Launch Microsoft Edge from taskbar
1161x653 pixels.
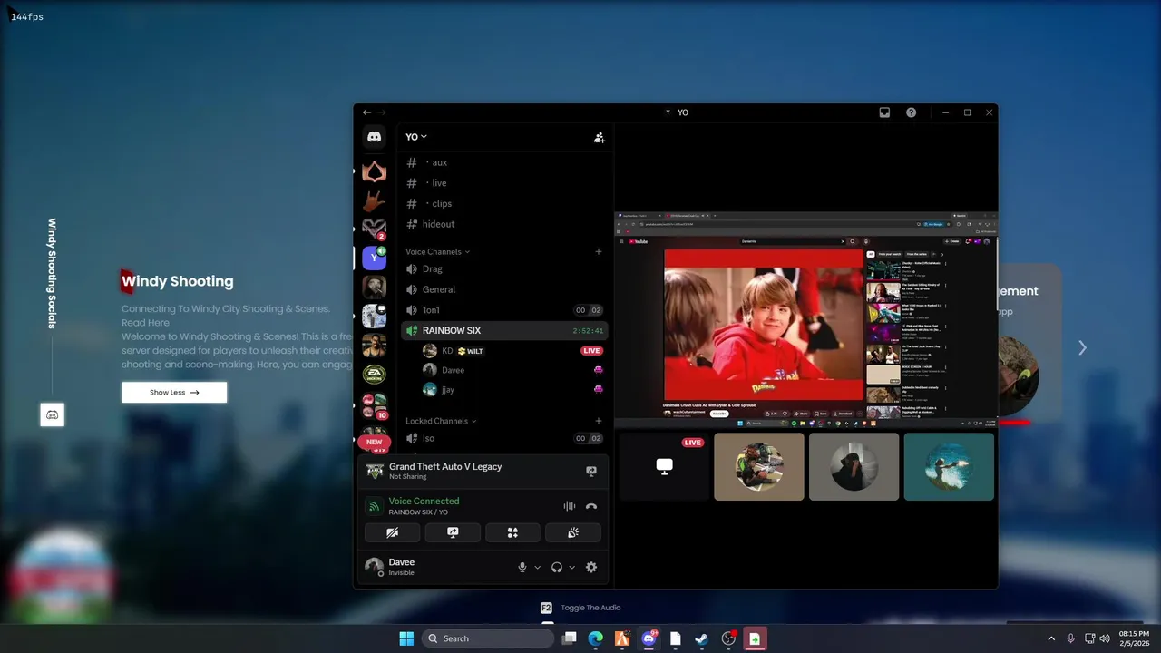[x=595, y=638]
